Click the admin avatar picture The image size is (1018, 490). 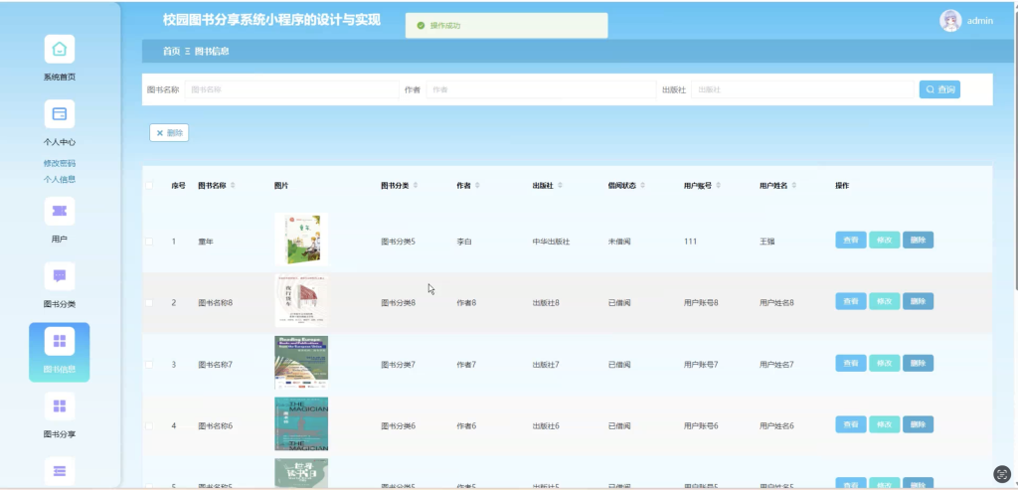(x=950, y=21)
